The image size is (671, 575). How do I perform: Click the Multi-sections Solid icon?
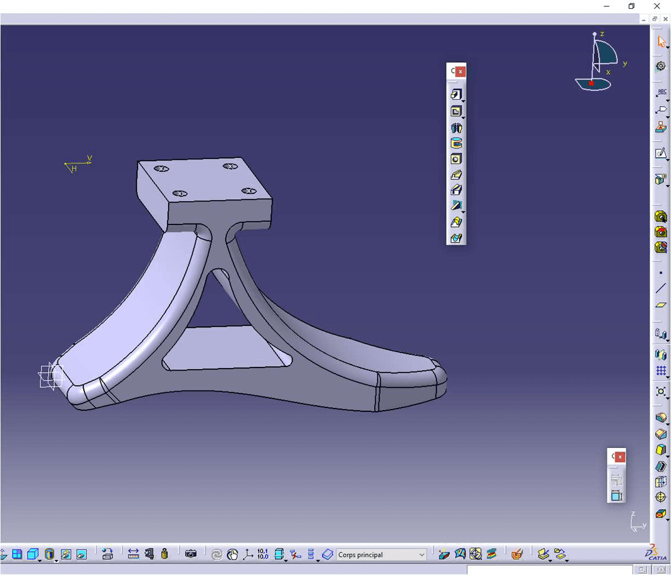coord(456,222)
